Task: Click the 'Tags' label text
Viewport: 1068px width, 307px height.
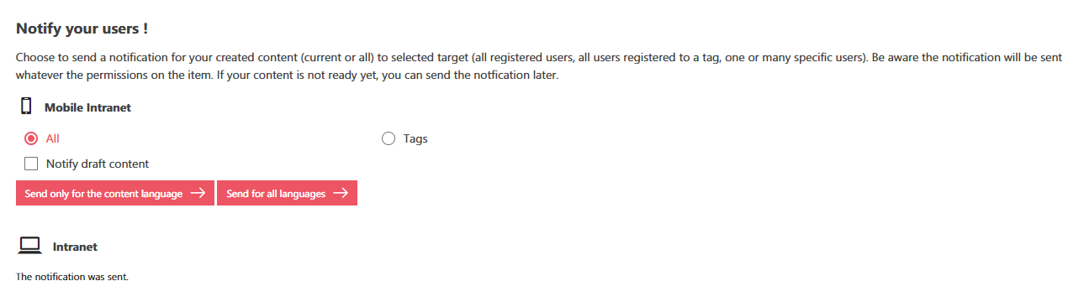Action: 415,138
